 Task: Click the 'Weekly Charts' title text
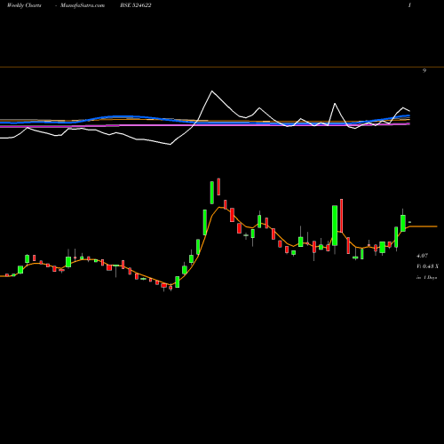coord(24,5)
